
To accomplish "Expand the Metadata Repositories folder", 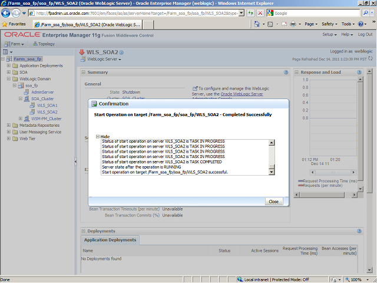I will click(8, 125).
